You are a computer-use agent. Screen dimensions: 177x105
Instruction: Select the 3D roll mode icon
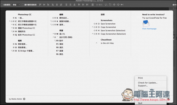tap(110, 5)
